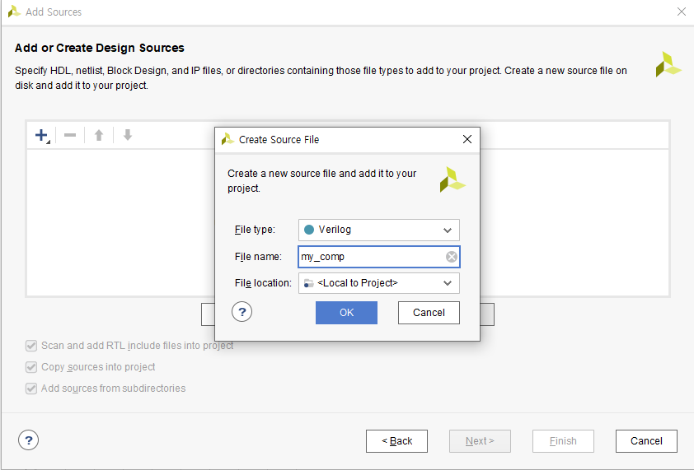Viewport: 694px width, 470px height.
Task: Click the Next button in wizard
Action: (x=480, y=441)
